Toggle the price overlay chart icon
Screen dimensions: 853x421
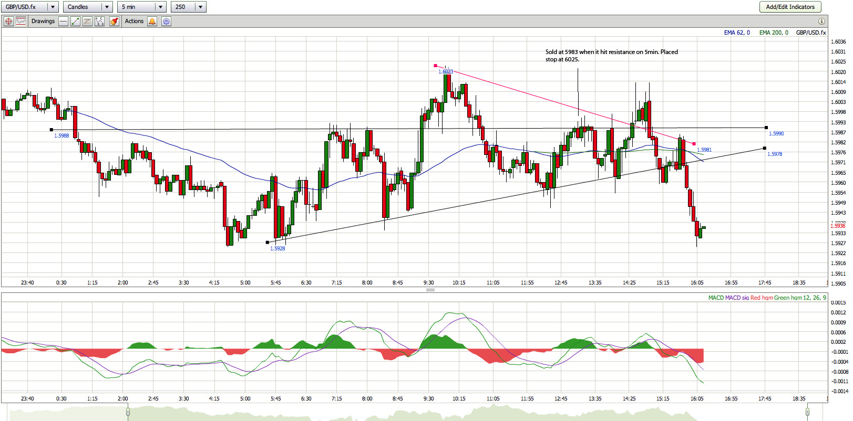pos(21,22)
